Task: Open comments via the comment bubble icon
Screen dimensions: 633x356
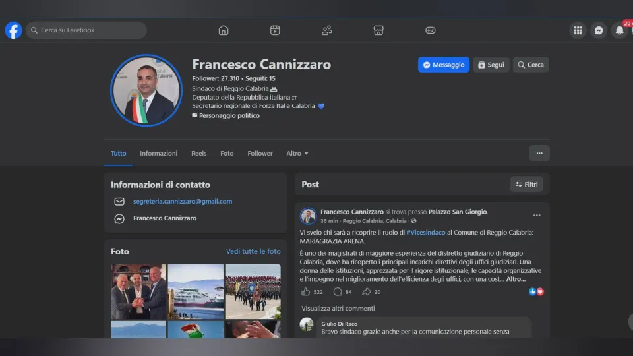Action: click(338, 292)
